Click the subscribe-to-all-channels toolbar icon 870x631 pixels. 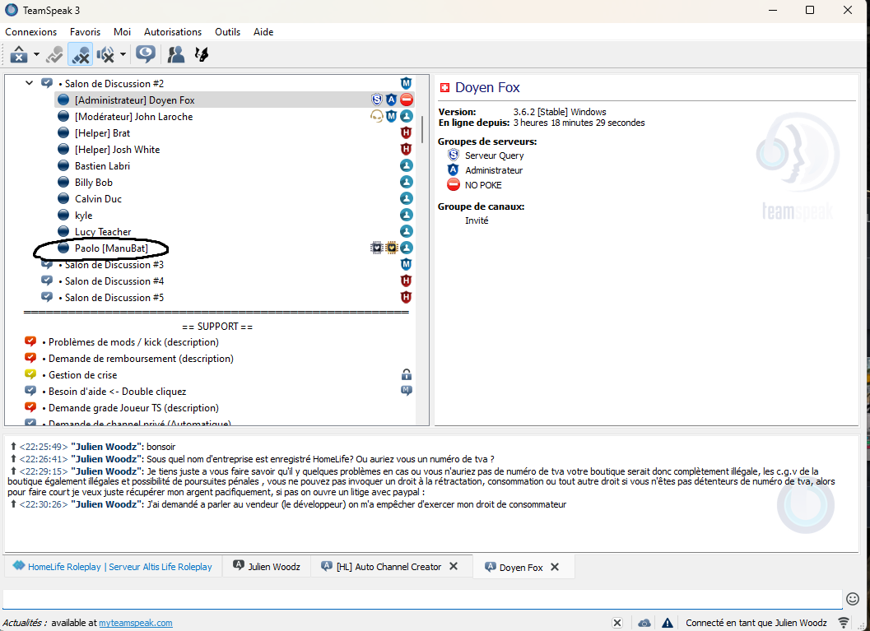[x=146, y=55]
